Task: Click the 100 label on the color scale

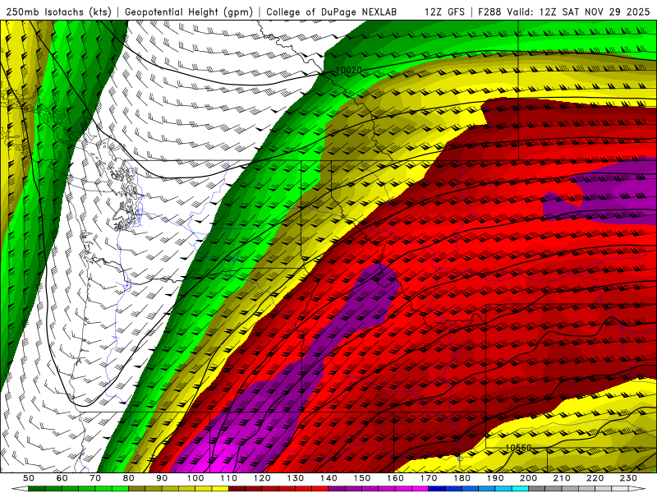Action: tap(195, 478)
